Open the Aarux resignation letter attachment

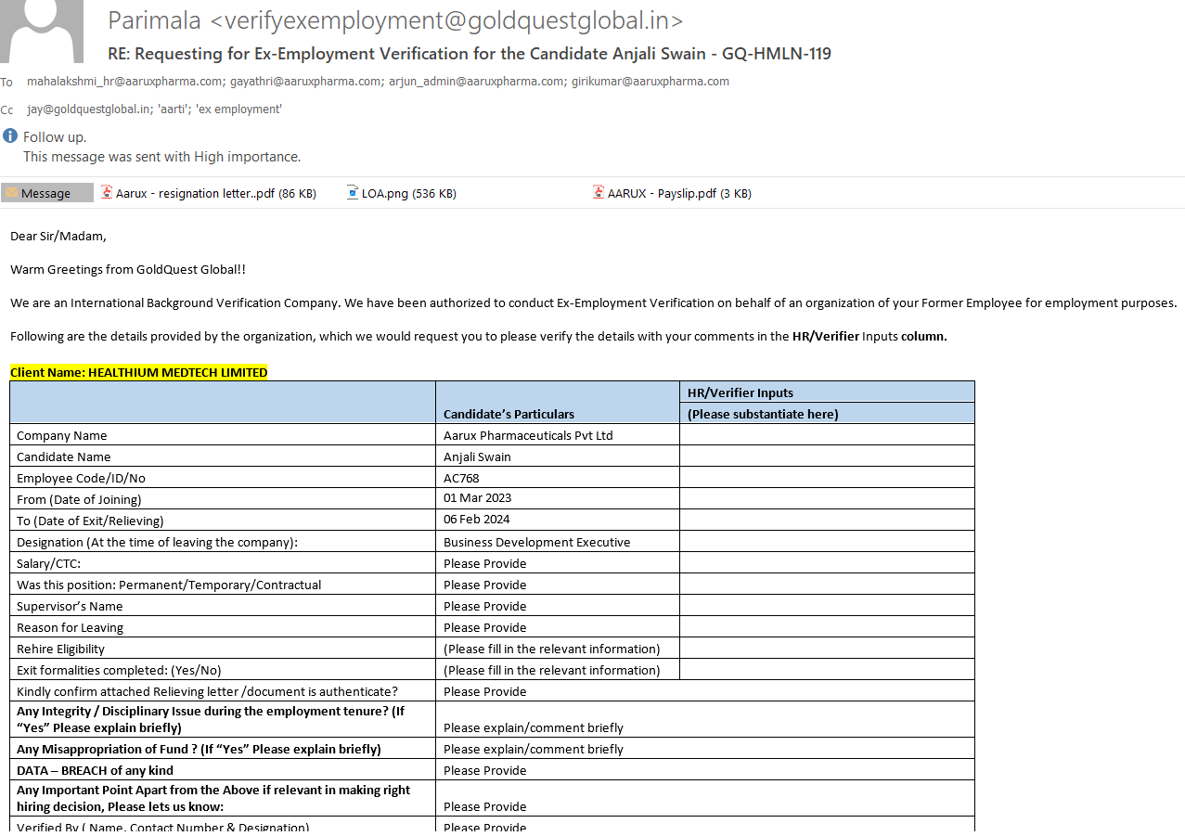tap(215, 194)
